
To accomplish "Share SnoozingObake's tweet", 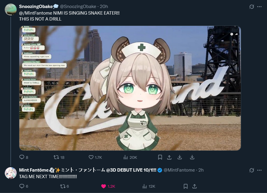I will point(169,157).
